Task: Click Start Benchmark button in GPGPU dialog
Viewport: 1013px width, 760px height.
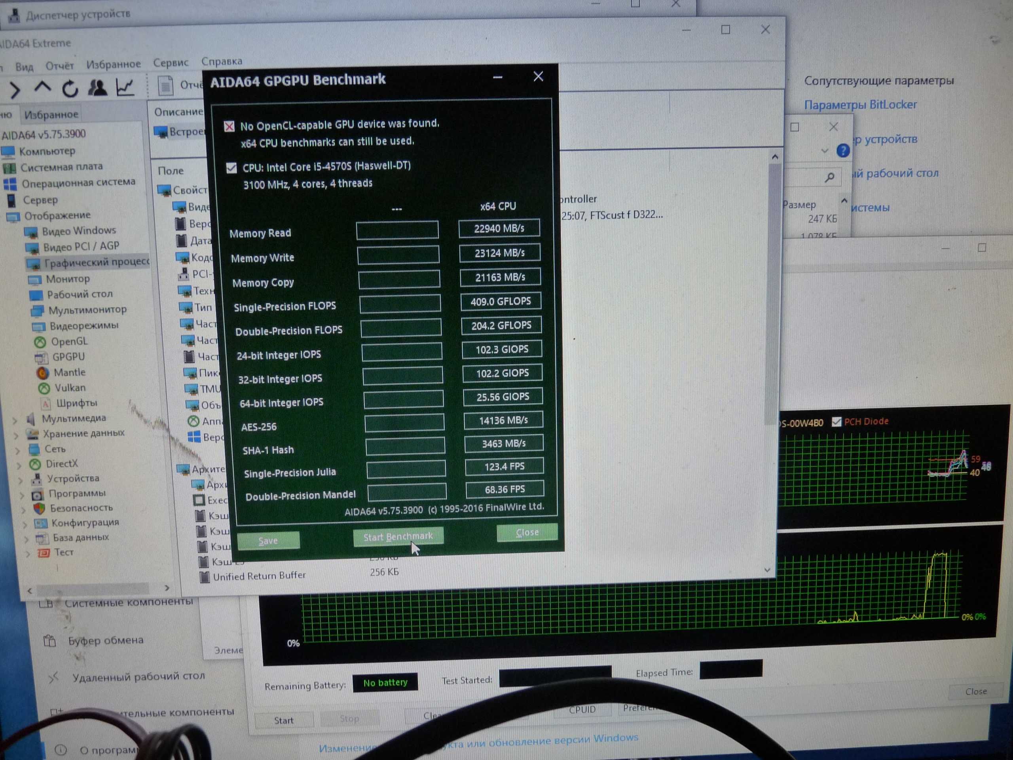Action: pos(398,536)
